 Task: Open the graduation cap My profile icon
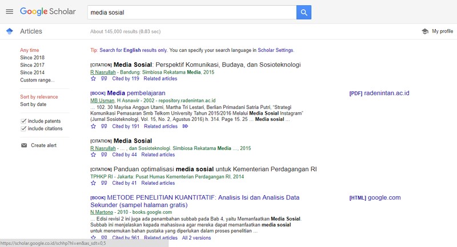tap(424, 31)
